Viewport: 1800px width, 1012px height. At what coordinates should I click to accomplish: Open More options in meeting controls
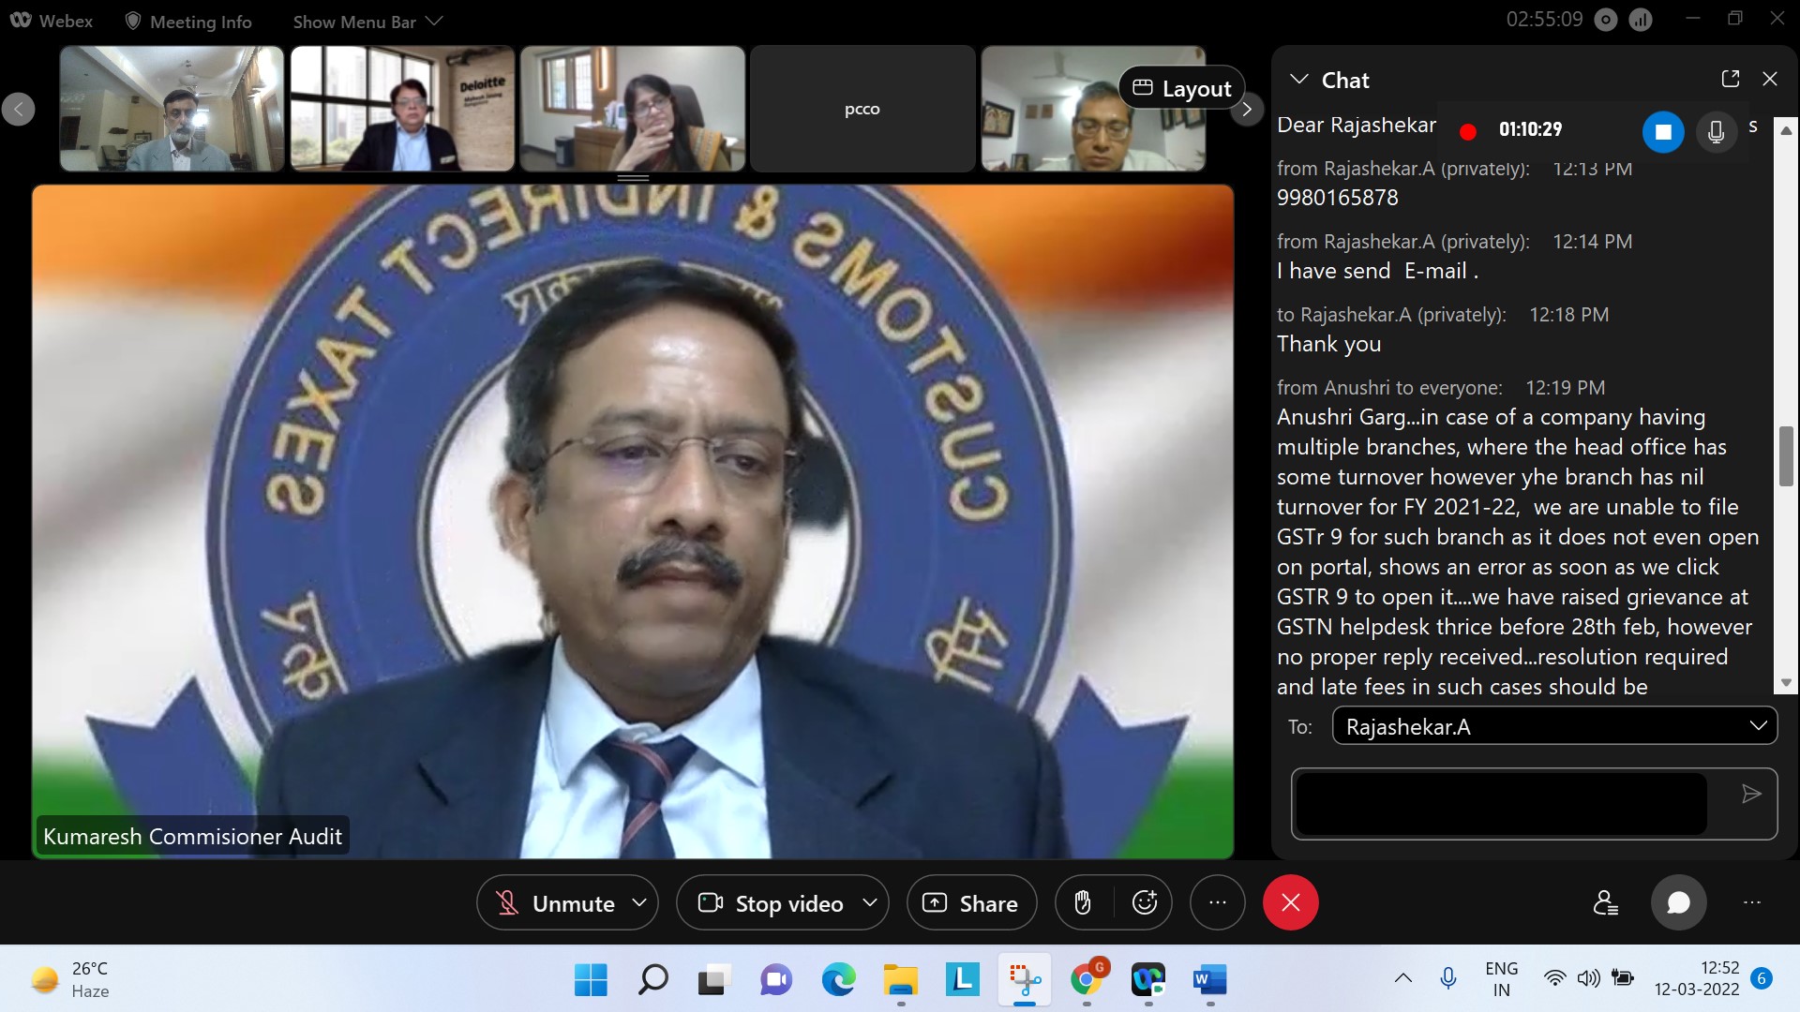point(1217,902)
